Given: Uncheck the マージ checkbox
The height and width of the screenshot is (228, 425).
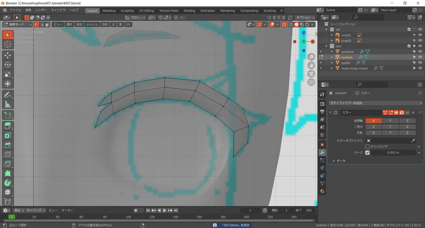Looking at the screenshot, I should [x=367, y=153].
